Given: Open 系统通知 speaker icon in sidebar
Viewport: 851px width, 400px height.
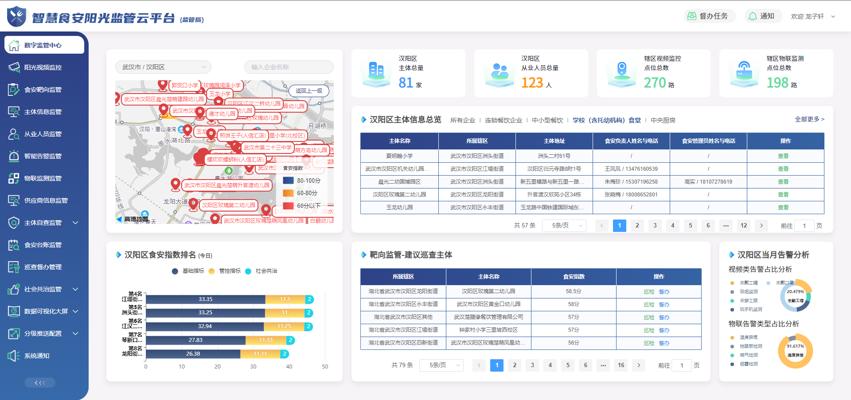Looking at the screenshot, I should (14, 356).
